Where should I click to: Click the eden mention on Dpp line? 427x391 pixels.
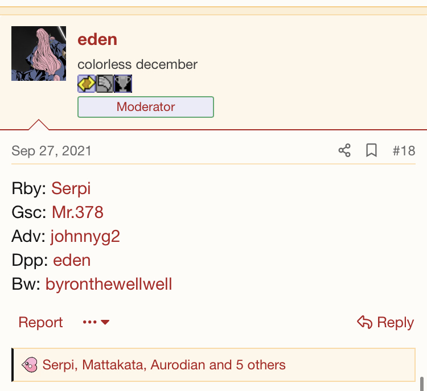pyautogui.click(x=72, y=260)
